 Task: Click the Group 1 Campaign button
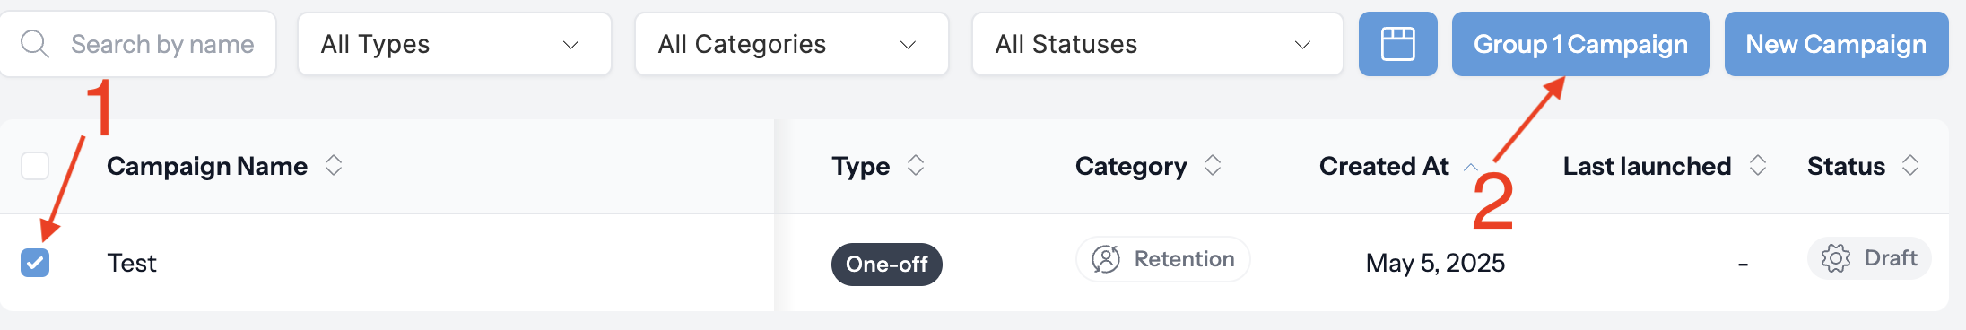tap(1581, 44)
